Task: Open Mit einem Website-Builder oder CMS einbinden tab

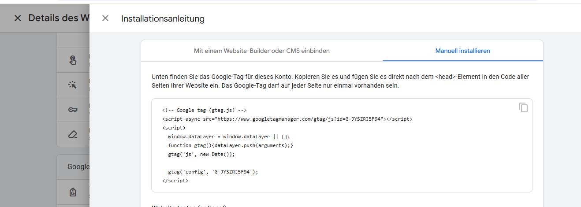Action: point(262,51)
